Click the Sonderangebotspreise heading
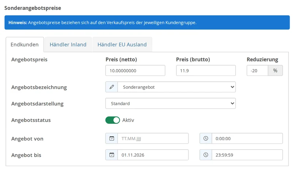This screenshot has height=169, width=294. (33, 8)
